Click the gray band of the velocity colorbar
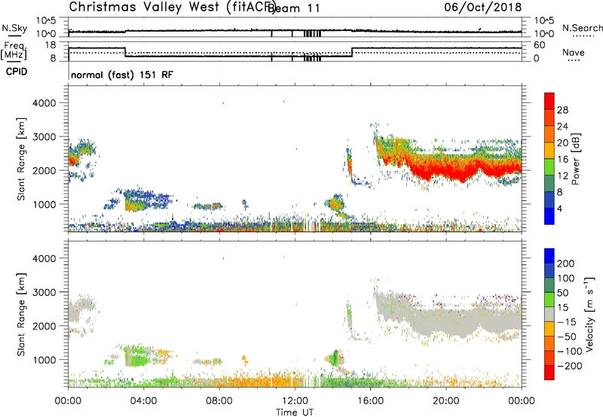 pyautogui.click(x=549, y=314)
